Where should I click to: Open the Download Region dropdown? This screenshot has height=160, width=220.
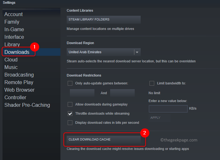tap(104, 52)
